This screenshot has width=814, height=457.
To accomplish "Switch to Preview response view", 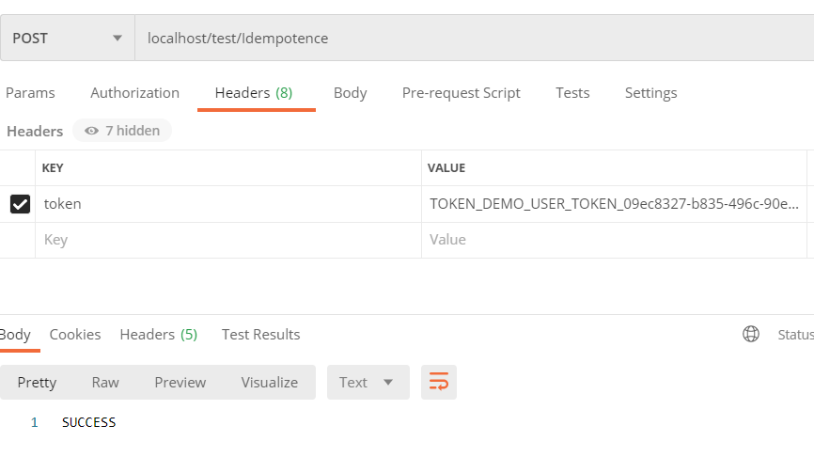I will pyautogui.click(x=180, y=383).
